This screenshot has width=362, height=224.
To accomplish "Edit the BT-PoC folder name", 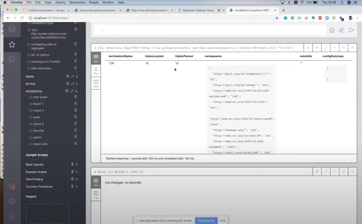I will (72, 84).
